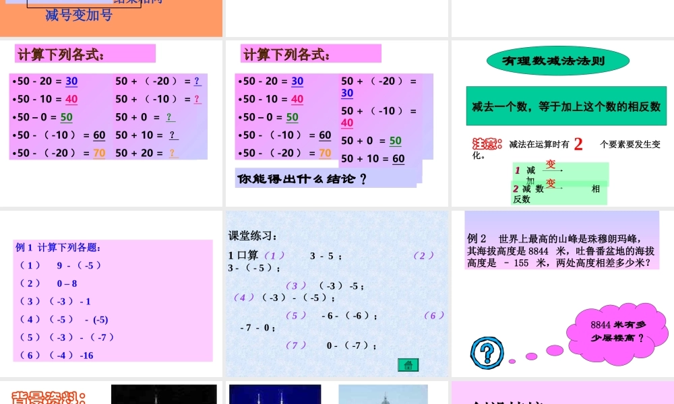The image size is (674, 404).
Task: Click the equation 50 + 20 = ?
Action: tap(146, 154)
